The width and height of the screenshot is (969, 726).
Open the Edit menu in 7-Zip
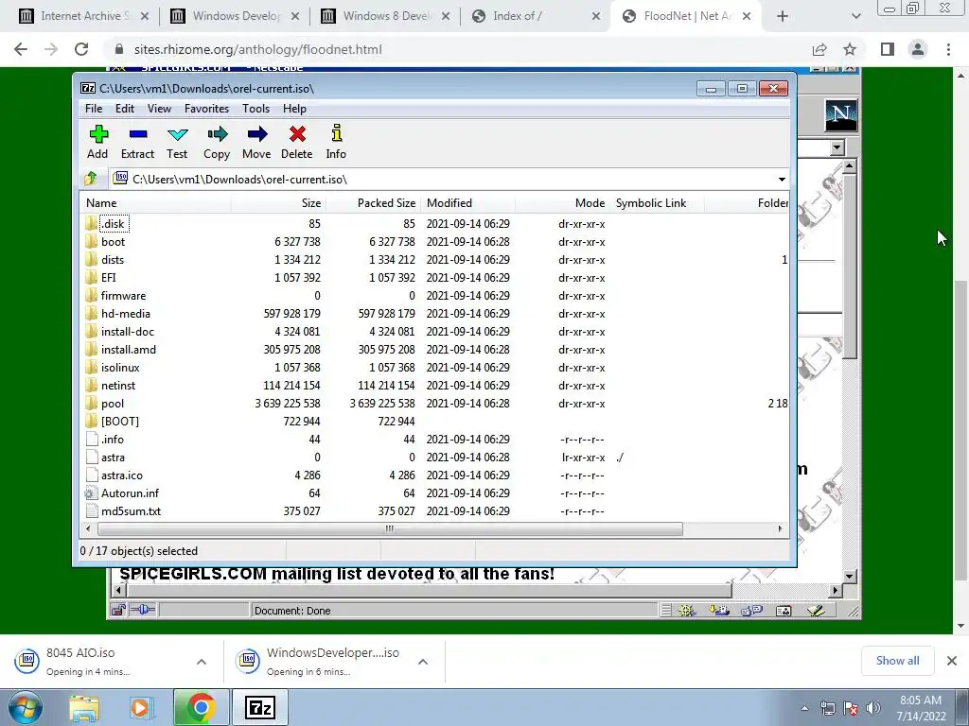(x=125, y=109)
